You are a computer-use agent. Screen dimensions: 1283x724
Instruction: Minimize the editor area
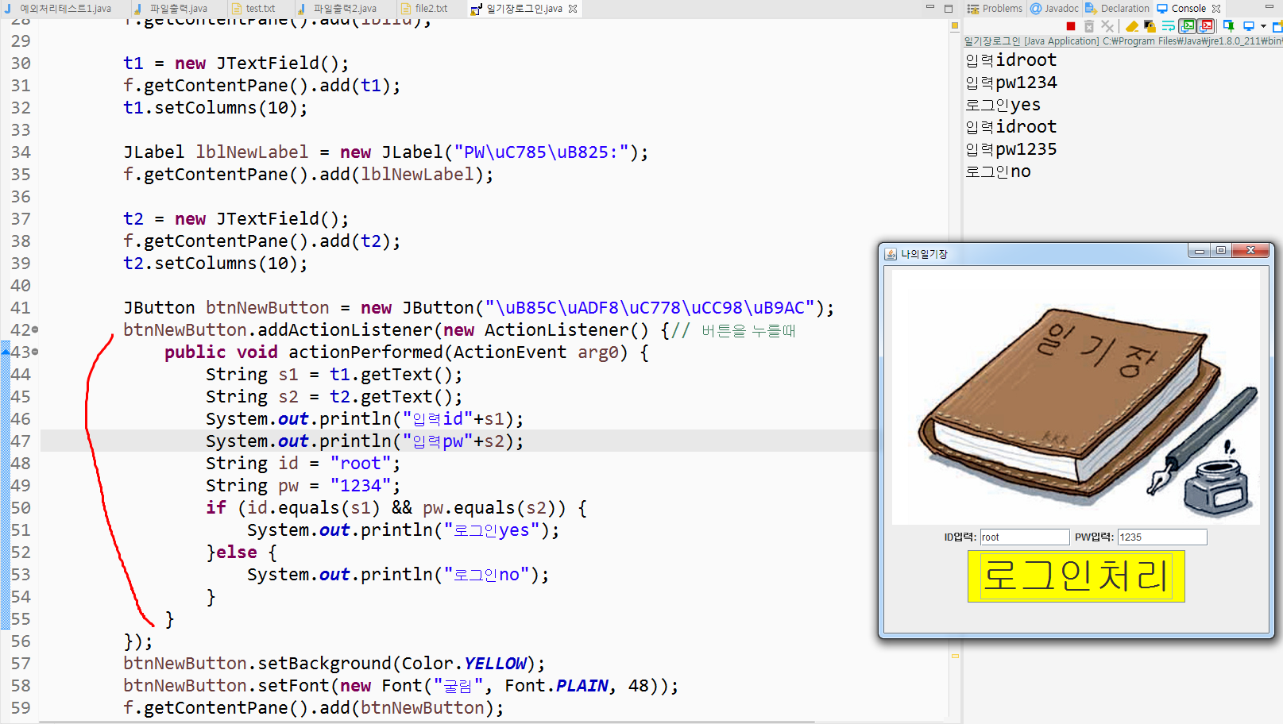[930, 7]
